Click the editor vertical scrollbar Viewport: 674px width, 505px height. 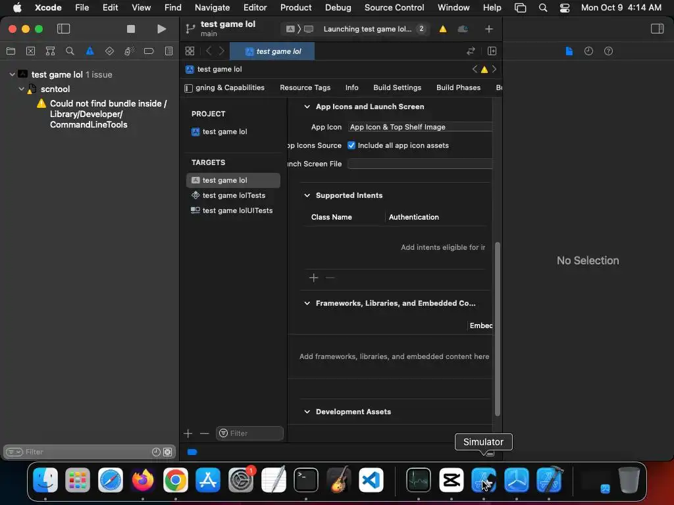tap(498, 329)
